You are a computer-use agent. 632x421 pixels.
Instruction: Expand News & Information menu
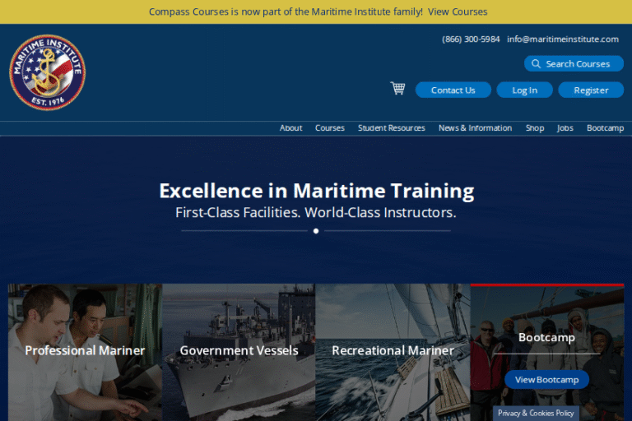pyautogui.click(x=475, y=128)
